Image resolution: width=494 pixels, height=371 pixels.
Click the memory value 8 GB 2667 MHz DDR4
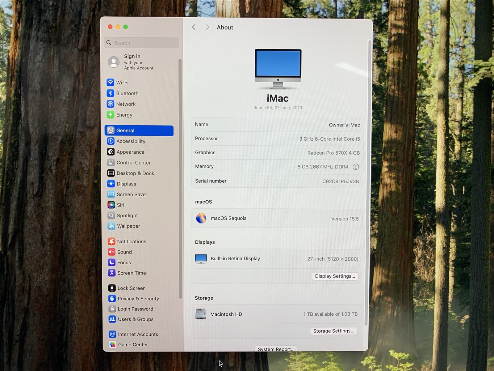tap(323, 167)
